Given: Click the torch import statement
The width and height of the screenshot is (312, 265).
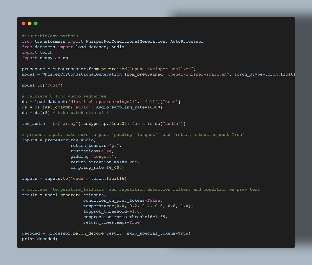Looking at the screenshot, I should (x=37, y=52).
